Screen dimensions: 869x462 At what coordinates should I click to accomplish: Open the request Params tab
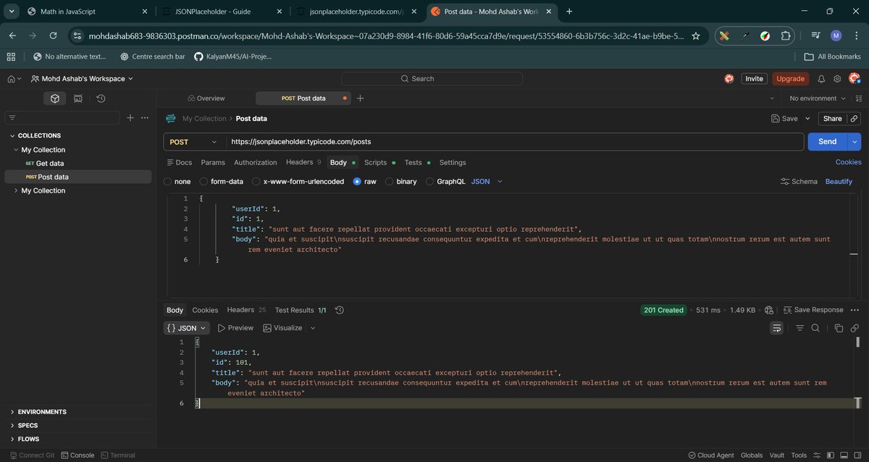(x=213, y=163)
